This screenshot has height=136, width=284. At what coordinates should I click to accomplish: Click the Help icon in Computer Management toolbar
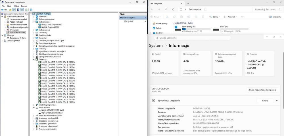click(x=18, y=10)
